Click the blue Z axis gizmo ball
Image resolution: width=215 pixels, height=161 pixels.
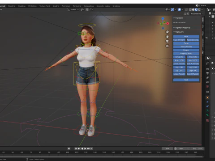pyautogui.click(x=163, y=19)
